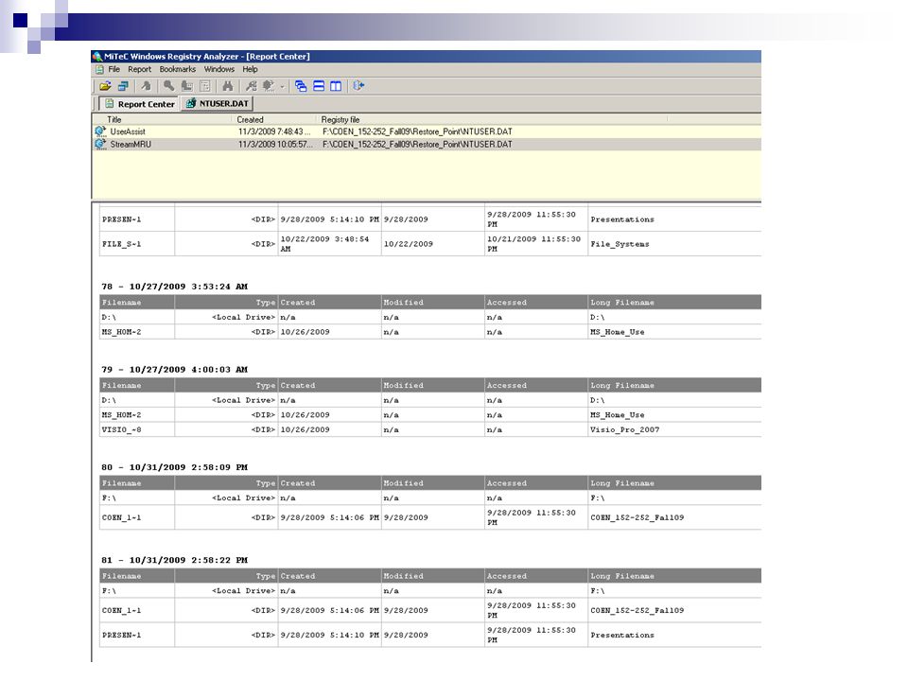This screenshot has height=681, width=908.
Task: Click the greyed-out up arrow toolbar icon
Action: tap(146, 86)
